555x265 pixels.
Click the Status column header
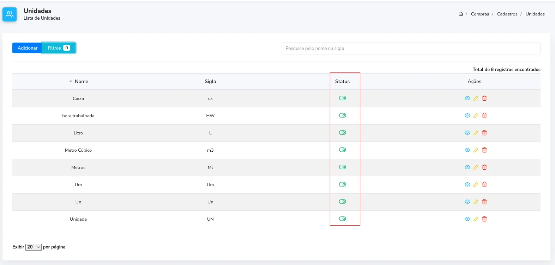343,82
